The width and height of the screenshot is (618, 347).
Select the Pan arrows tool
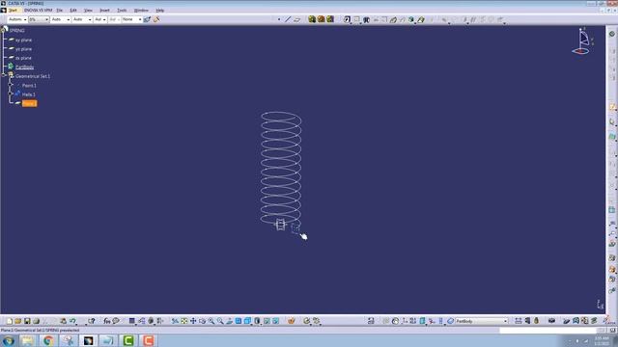coord(193,321)
